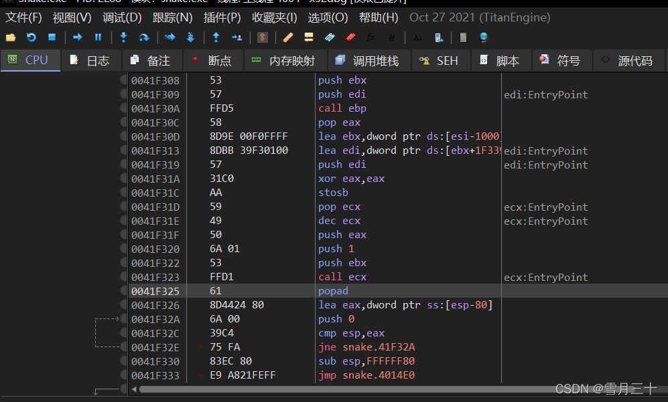Toggle breakpoint bullet beside address 0041F325
The width and height of the screenshot is (668, 402).
tap(124, 290)
